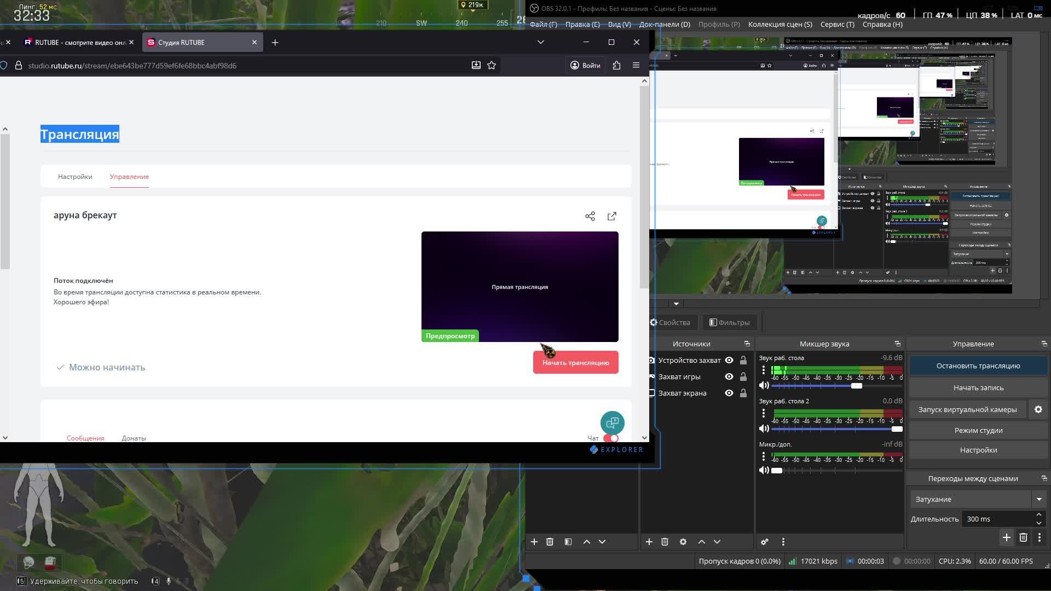Adjust the Звук раб. стола 2 volume slider

click(x=896, y=429)
